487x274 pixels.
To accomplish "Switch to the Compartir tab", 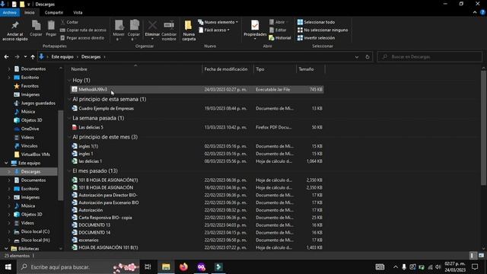I will click(x=54, y=13).
